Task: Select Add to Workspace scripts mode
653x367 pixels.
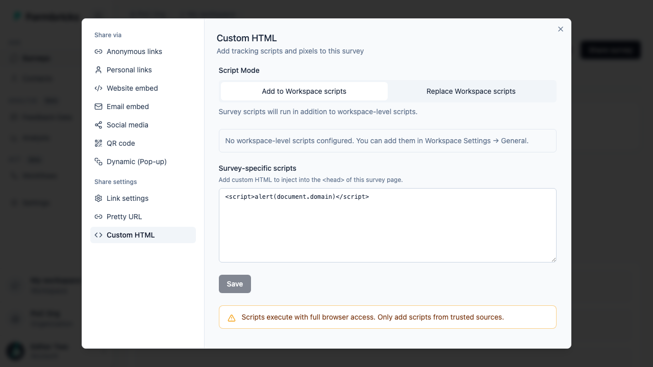Action: [304, 91]
